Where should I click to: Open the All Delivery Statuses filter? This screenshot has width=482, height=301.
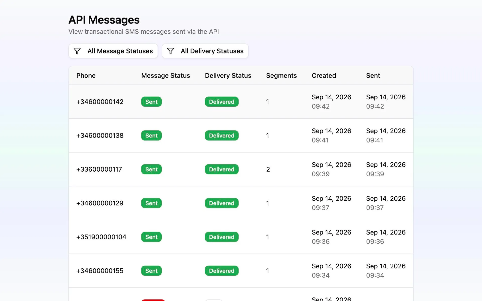tap(205, 51)
